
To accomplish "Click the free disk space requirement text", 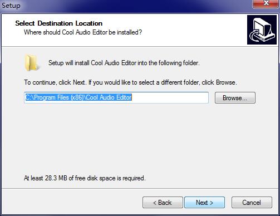I will tap(85, 178).
